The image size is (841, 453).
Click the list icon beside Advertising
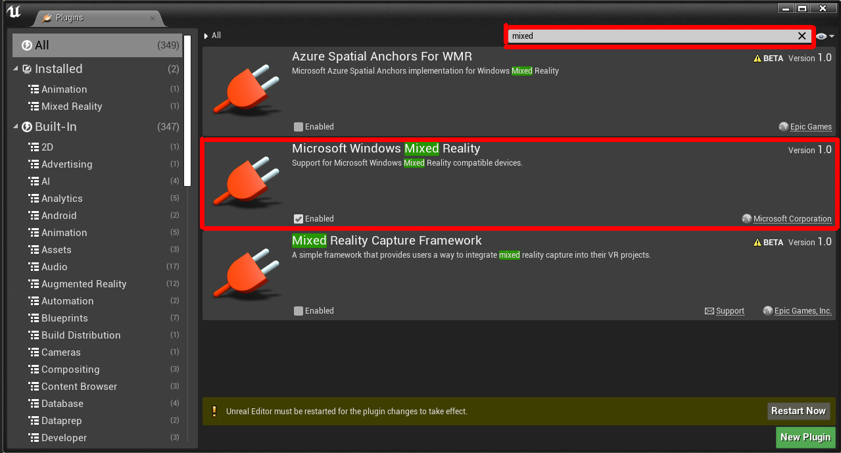[x=34, y=164]
